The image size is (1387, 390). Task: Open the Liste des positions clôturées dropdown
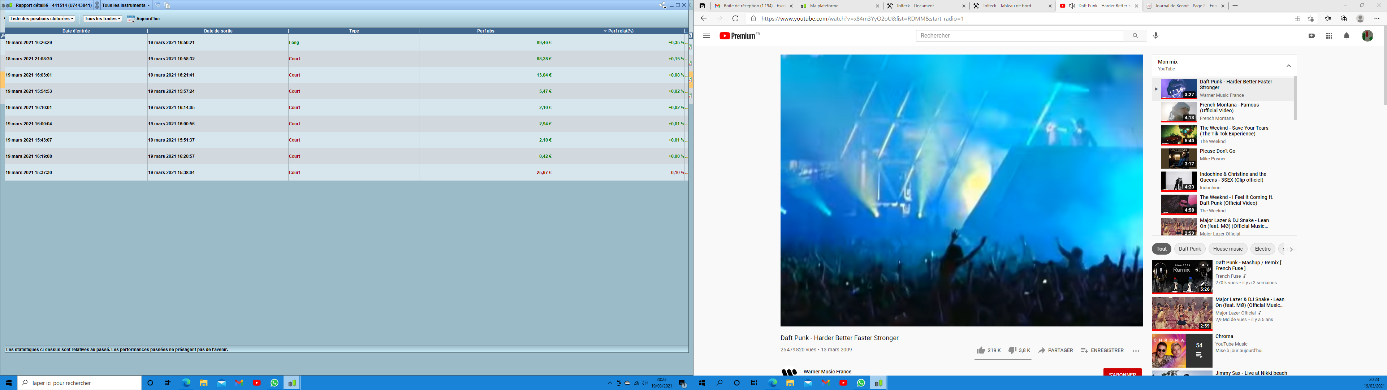[x=42, y=19]
